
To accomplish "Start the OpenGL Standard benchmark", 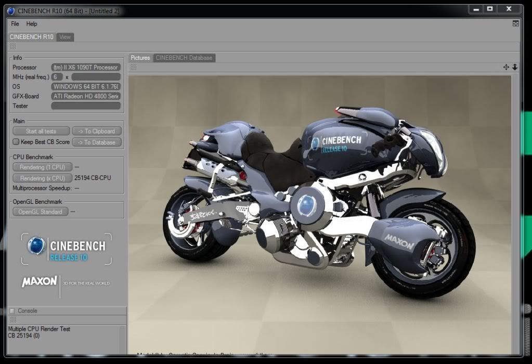I will (x=41, y=212).
